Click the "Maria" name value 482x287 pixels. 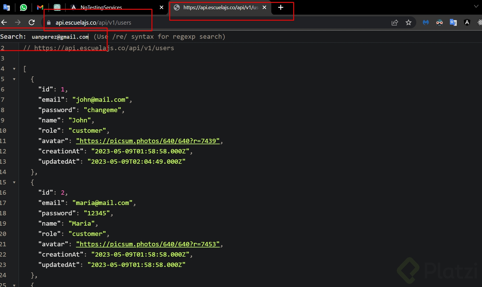81,223
